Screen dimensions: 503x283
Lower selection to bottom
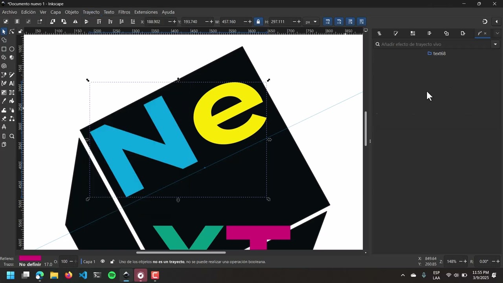[133, 22]
